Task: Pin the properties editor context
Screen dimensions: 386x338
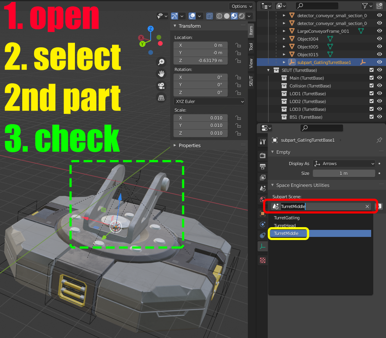Action: click(x=379, y=140)
